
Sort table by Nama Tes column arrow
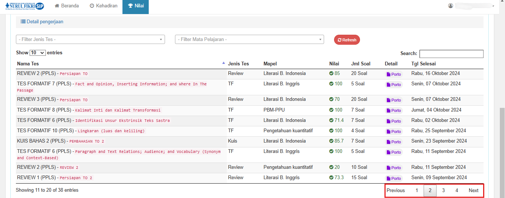(x=223, y=63)
